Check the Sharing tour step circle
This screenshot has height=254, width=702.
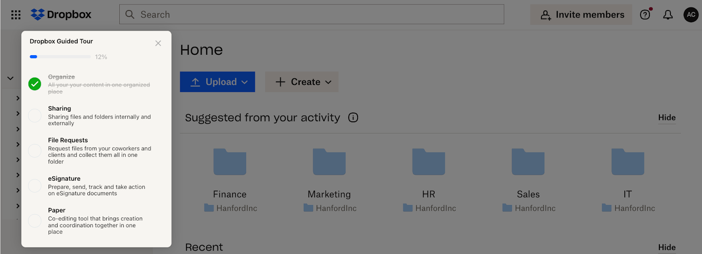tap(35, 116)
